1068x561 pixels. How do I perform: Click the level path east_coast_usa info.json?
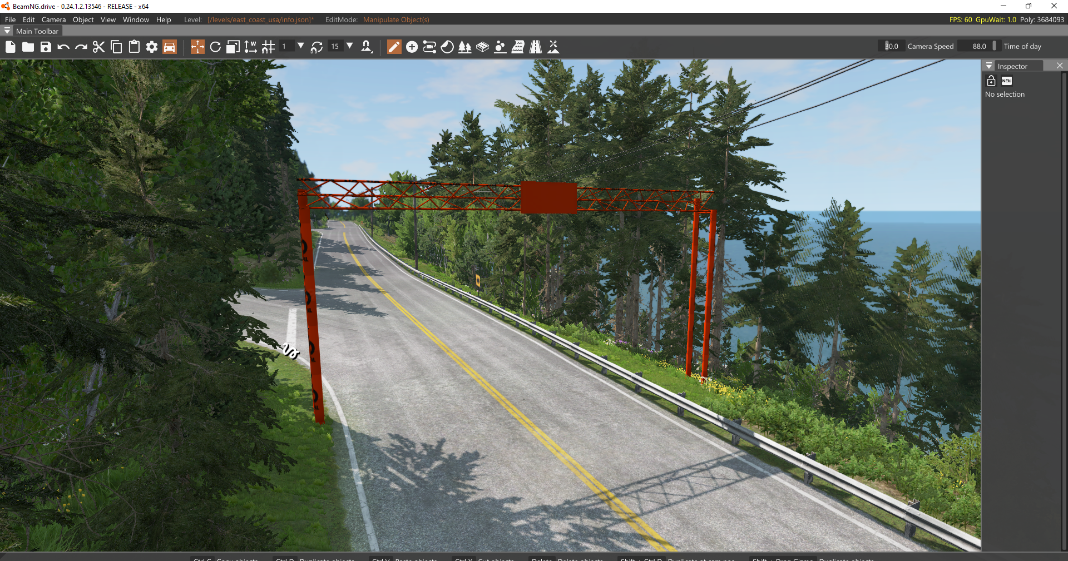(x=260, y=19)
